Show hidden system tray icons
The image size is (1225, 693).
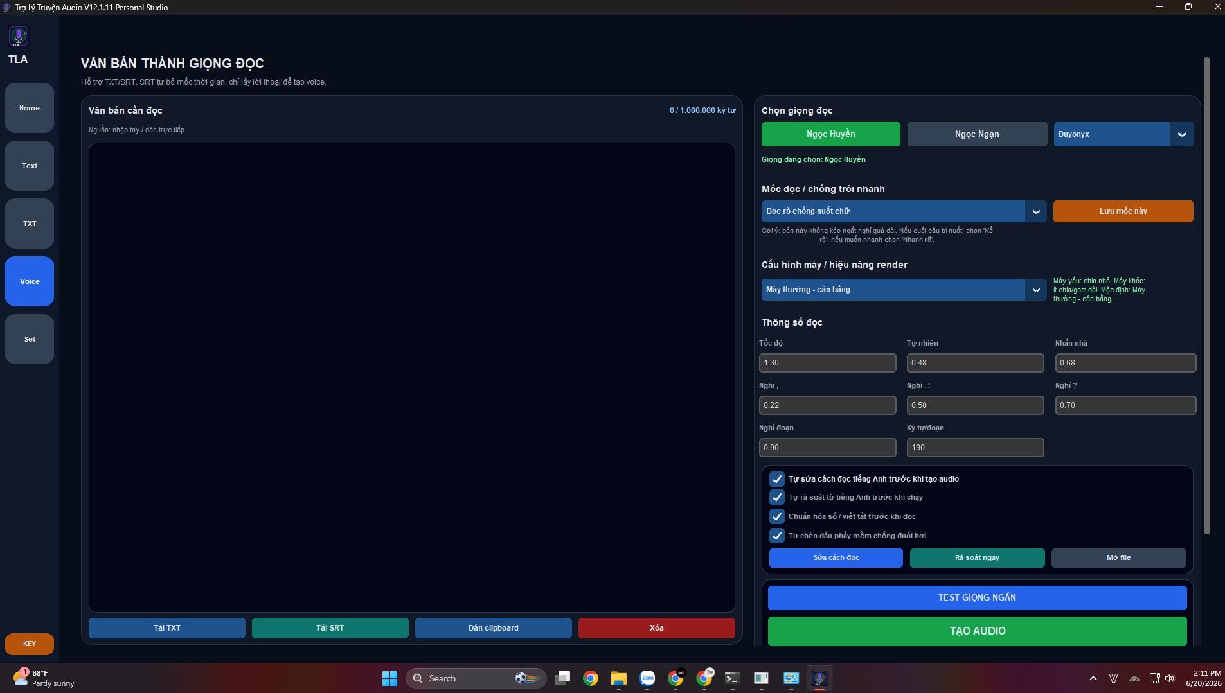click(1093, 678)
